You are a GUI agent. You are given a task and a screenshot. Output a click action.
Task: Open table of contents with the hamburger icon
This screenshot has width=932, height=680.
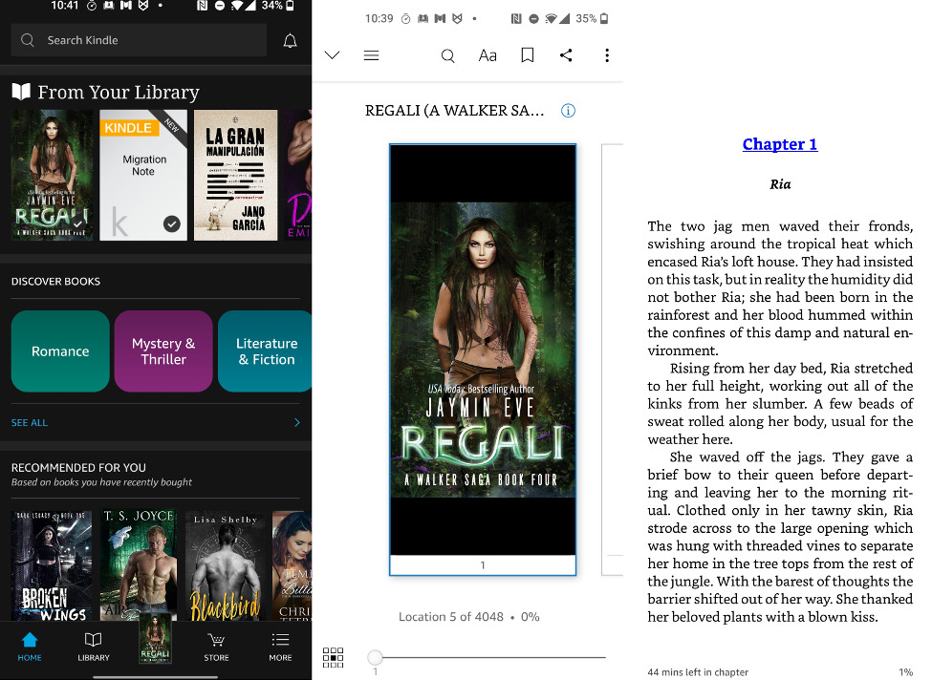pyautogui.click(x=371, y=55)
